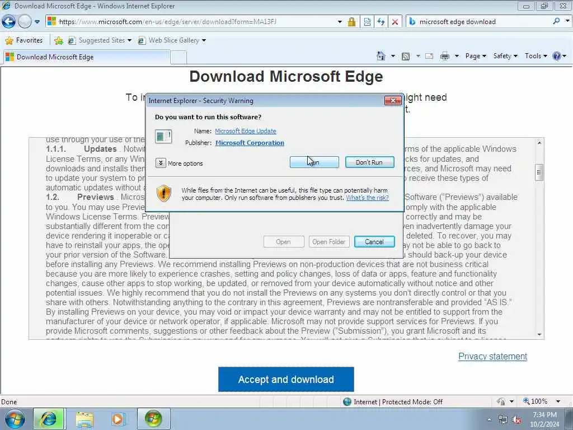Click the Privacy statement link
The height and width of the screenshot is (430, 573).
[x=492, y=357]
